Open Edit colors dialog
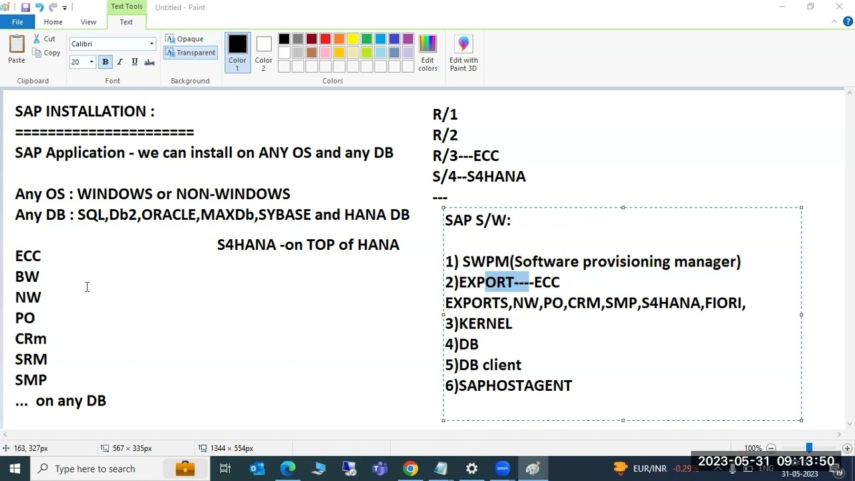The height and width of the screenshot is (481, 855). pyautogui.click(x=427, y=52)
